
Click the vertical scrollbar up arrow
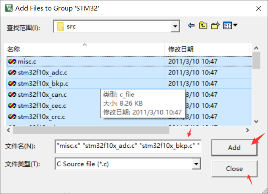coord(256,48)
